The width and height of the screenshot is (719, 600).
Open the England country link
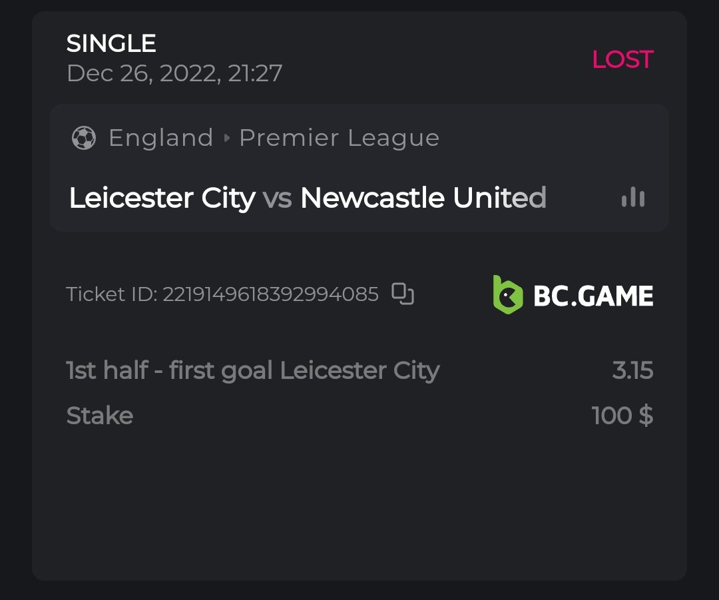[x=160, y=138]
